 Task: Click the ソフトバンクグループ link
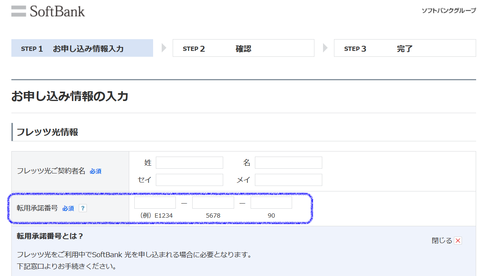click(449, 11)
